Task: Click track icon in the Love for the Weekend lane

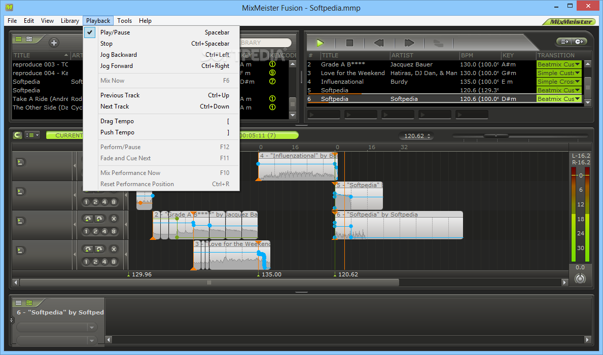Action: point(20,251)
